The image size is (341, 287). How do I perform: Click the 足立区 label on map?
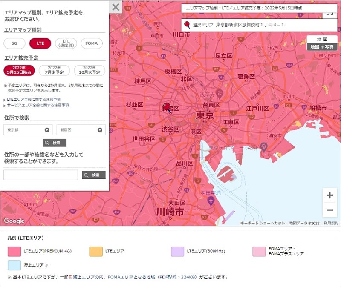(x=224, y=56)
